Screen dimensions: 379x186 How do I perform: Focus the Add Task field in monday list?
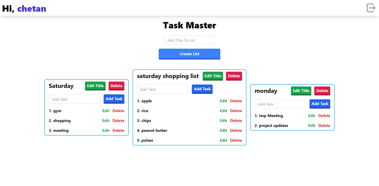click(280, 104)
